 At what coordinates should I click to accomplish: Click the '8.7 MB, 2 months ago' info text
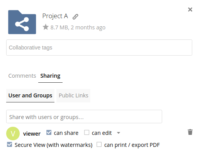(x=78, y=27)
